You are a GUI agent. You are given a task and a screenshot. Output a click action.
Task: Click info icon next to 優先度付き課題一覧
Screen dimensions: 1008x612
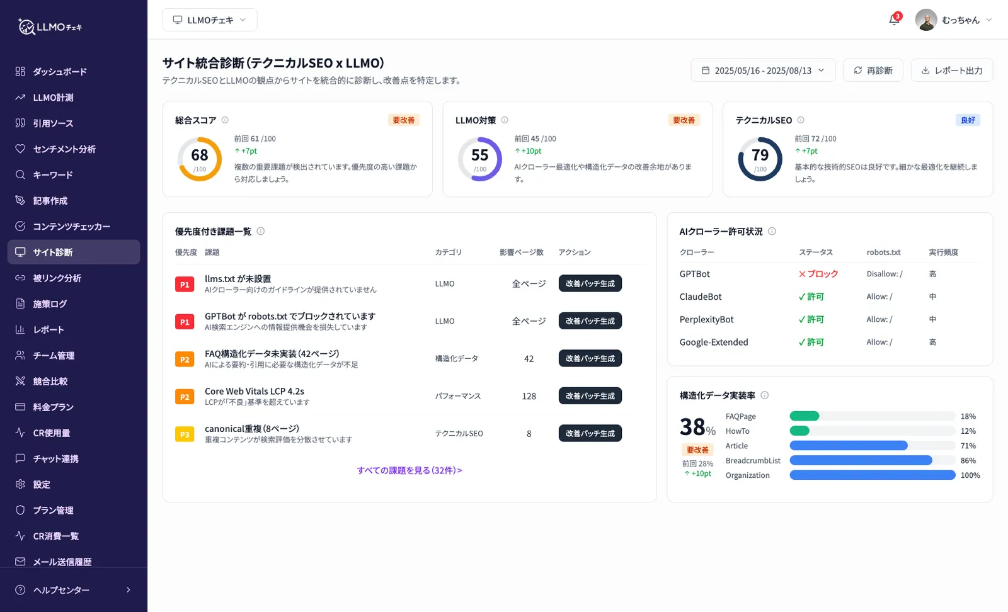261,231
